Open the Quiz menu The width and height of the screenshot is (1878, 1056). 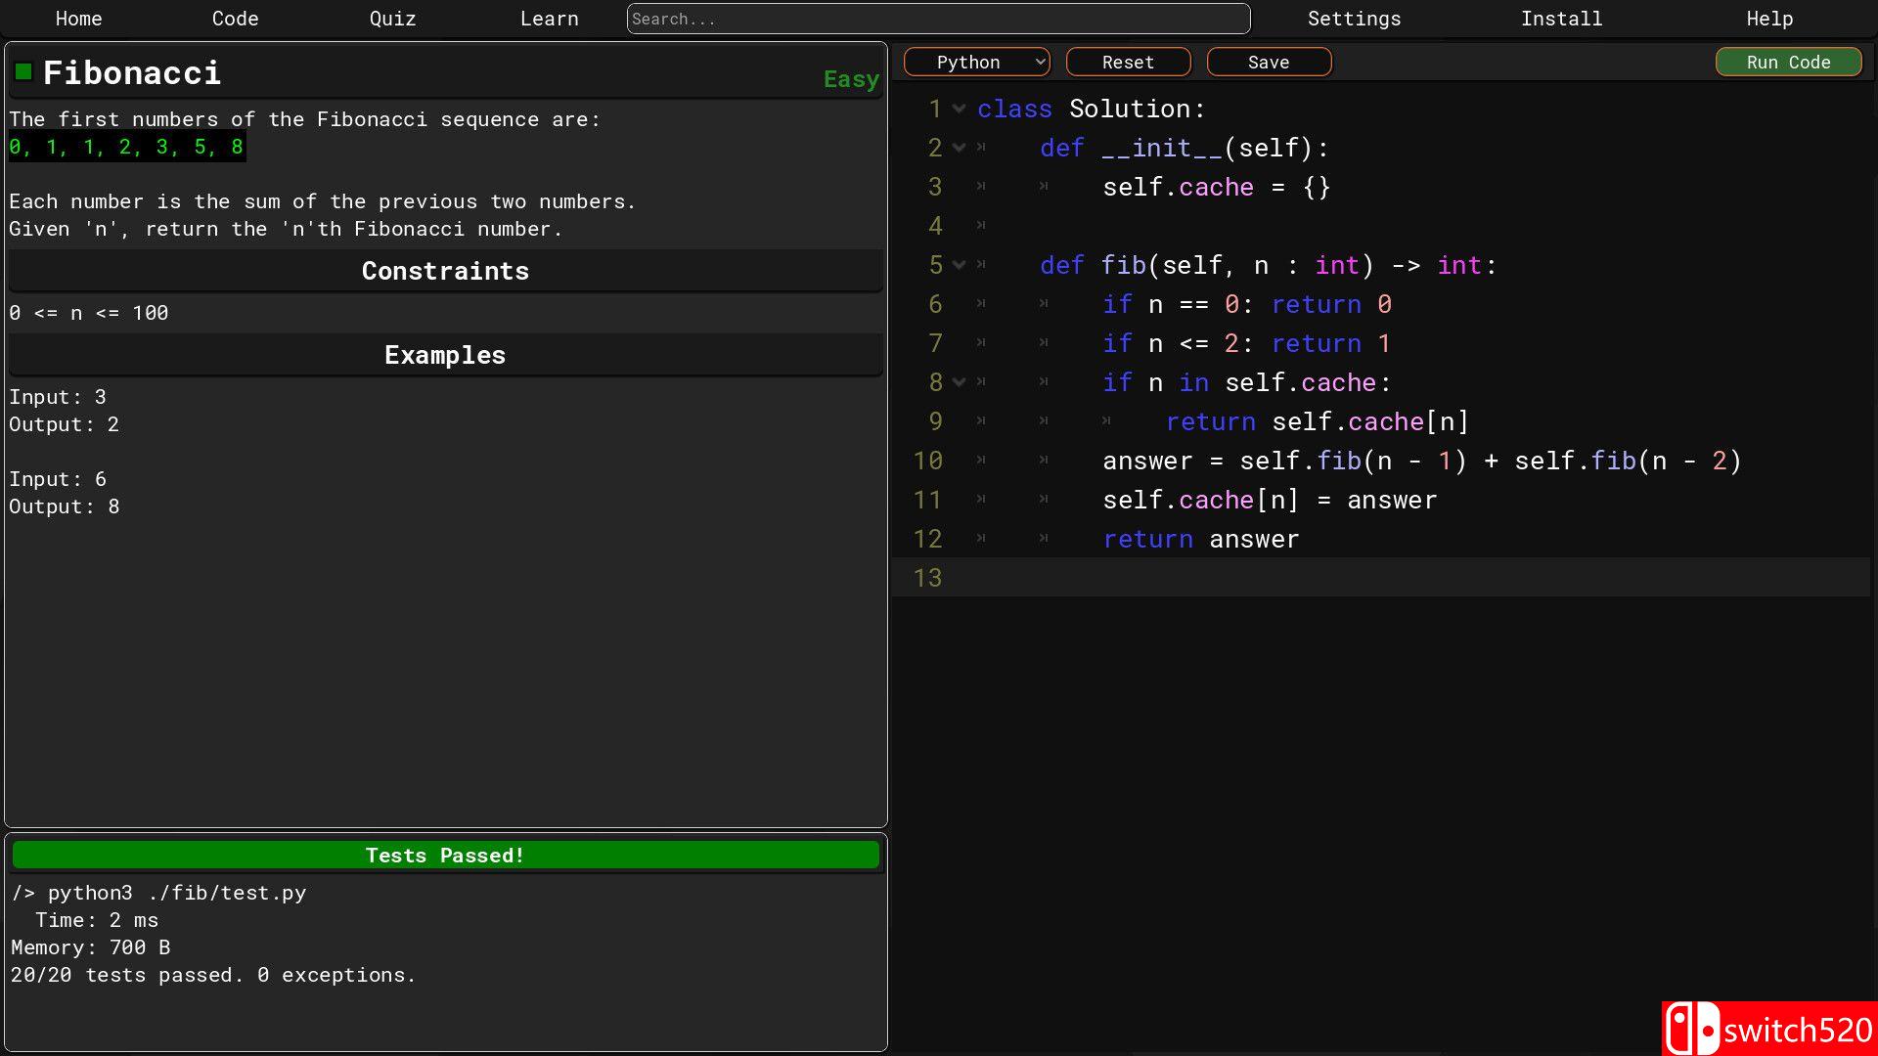tap(392, 19)
